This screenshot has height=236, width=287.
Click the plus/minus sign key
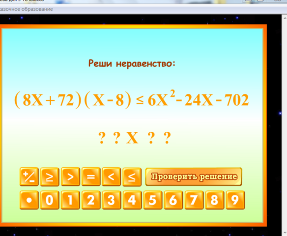29,177
